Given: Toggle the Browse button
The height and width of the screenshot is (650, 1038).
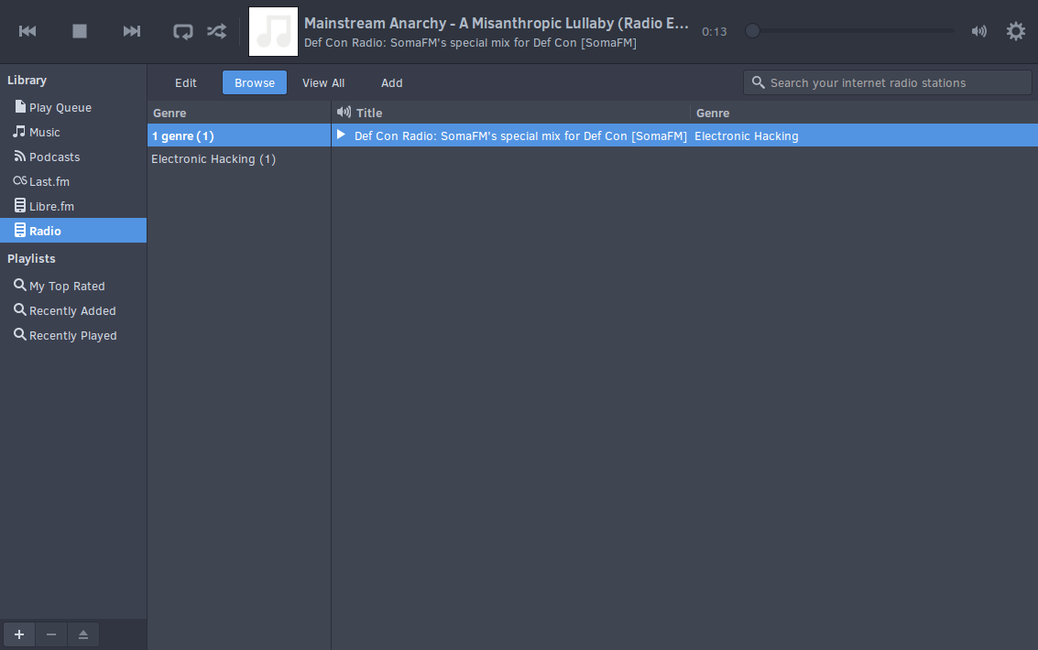Looking at the screenshot, I should [254, 82].
